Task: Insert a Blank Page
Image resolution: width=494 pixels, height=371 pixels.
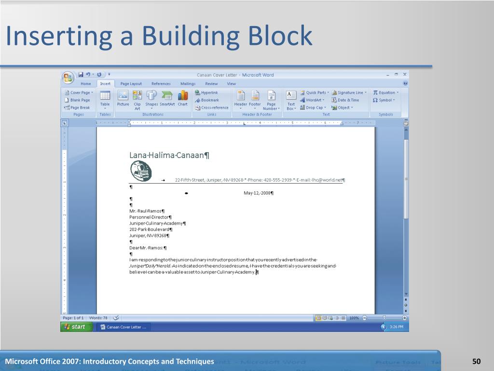Action: point(77,100)
